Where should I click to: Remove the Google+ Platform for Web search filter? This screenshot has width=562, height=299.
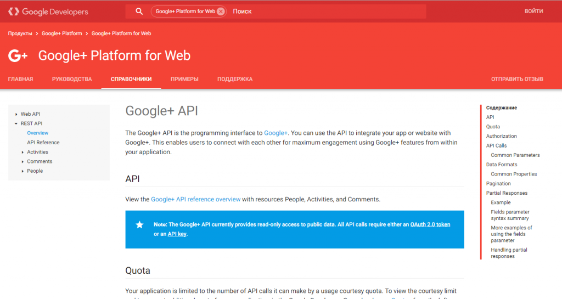(x=221, y=12)
